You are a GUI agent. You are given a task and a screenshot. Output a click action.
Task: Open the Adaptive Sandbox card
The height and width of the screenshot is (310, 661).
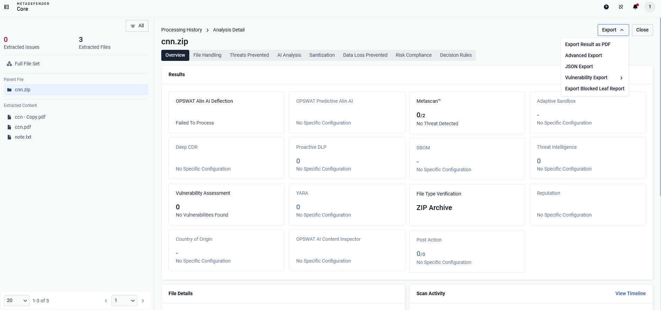tap(588, 112)
